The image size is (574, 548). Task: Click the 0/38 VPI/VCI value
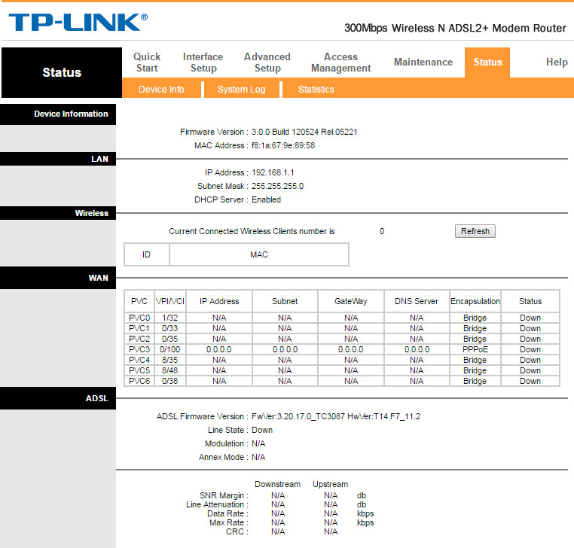(169, 381)
